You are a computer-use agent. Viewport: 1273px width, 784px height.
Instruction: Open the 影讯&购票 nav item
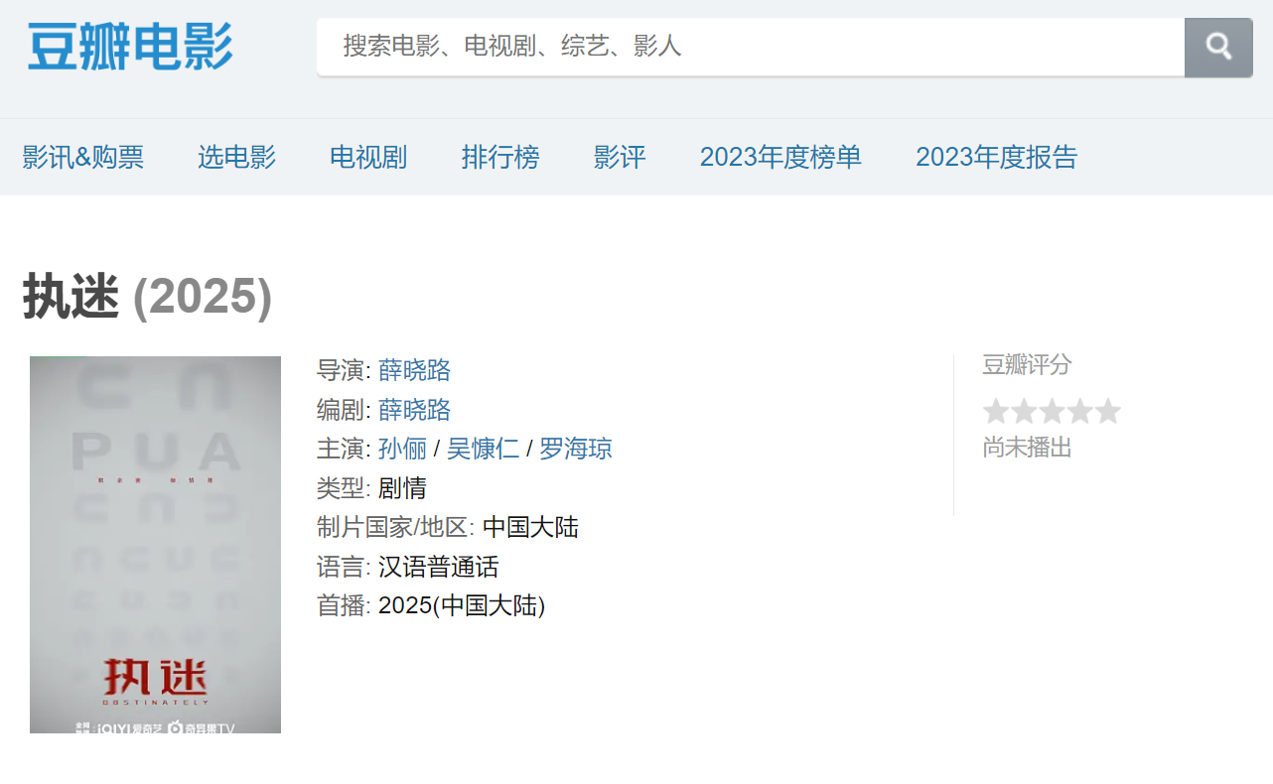[x=83, y=157]
